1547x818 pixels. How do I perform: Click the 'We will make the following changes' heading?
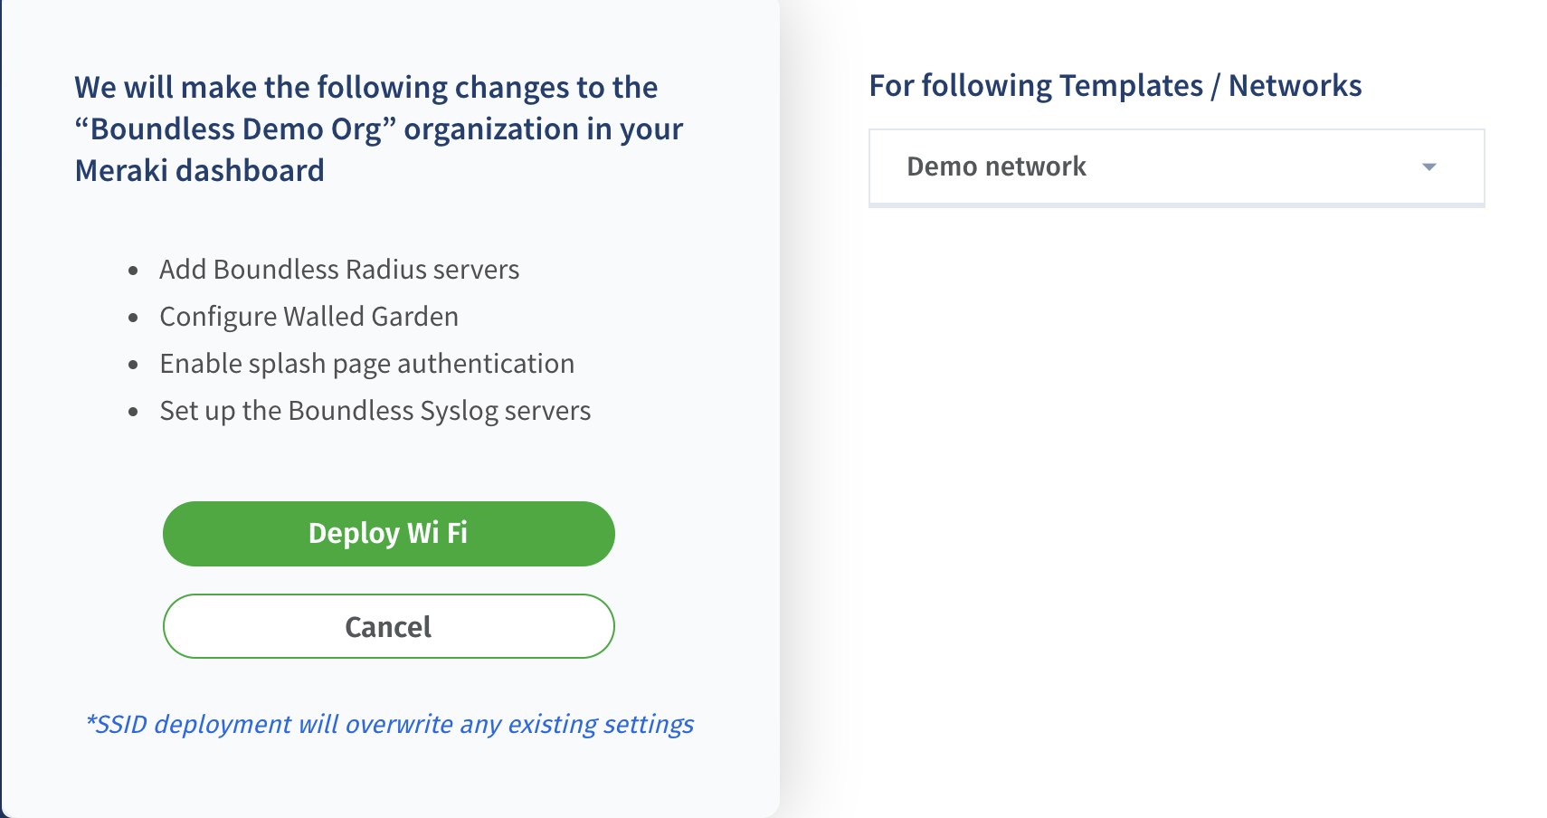pos(378,128)
